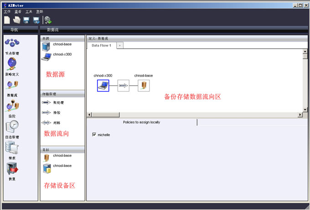
Task: Click the 恢复 safe icon
Action: tap(12, 169)
